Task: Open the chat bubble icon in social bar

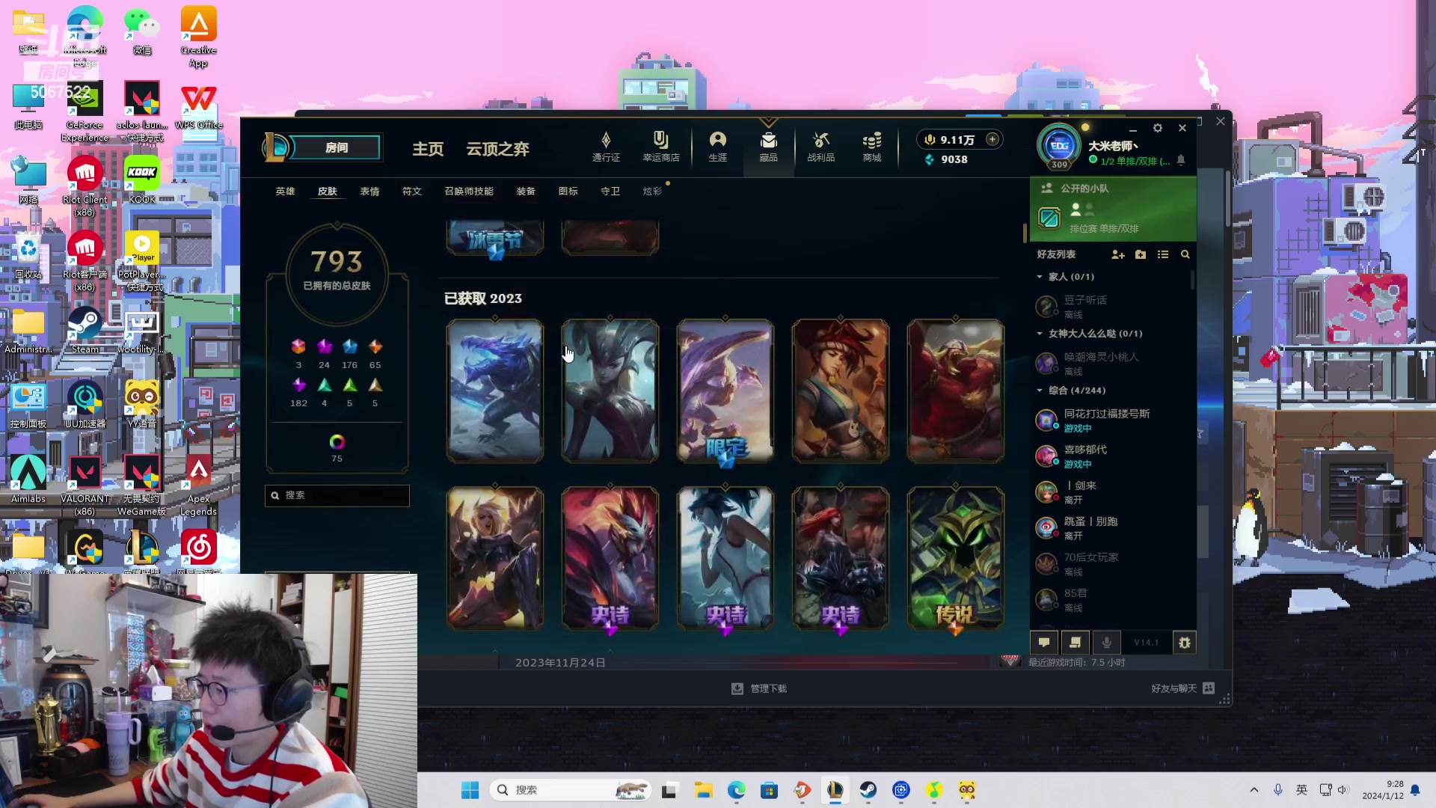Action: [1044, 643]
